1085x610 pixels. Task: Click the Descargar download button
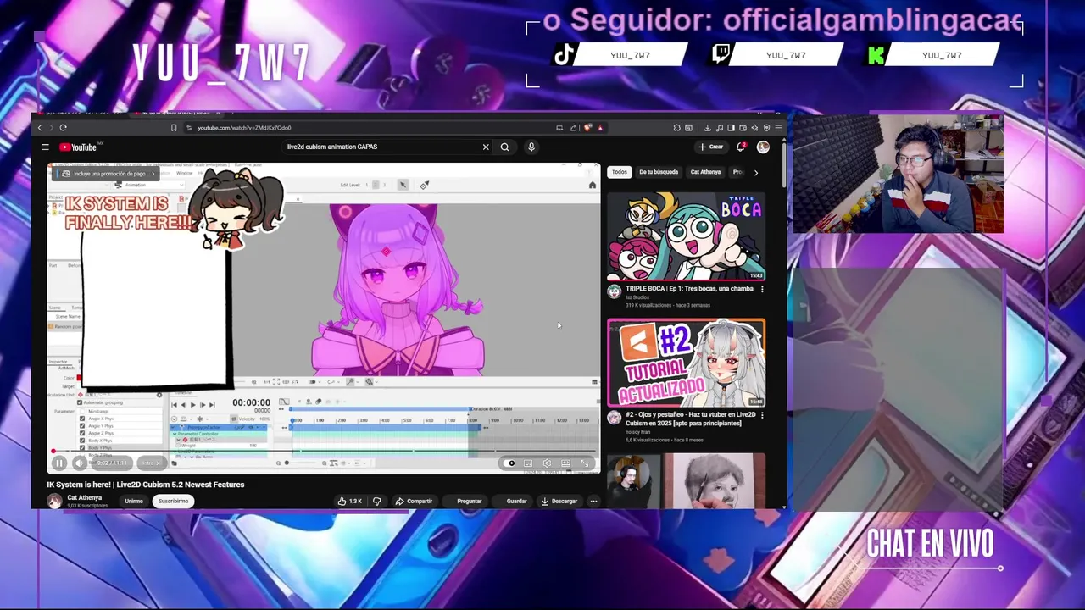coord(559,501)
